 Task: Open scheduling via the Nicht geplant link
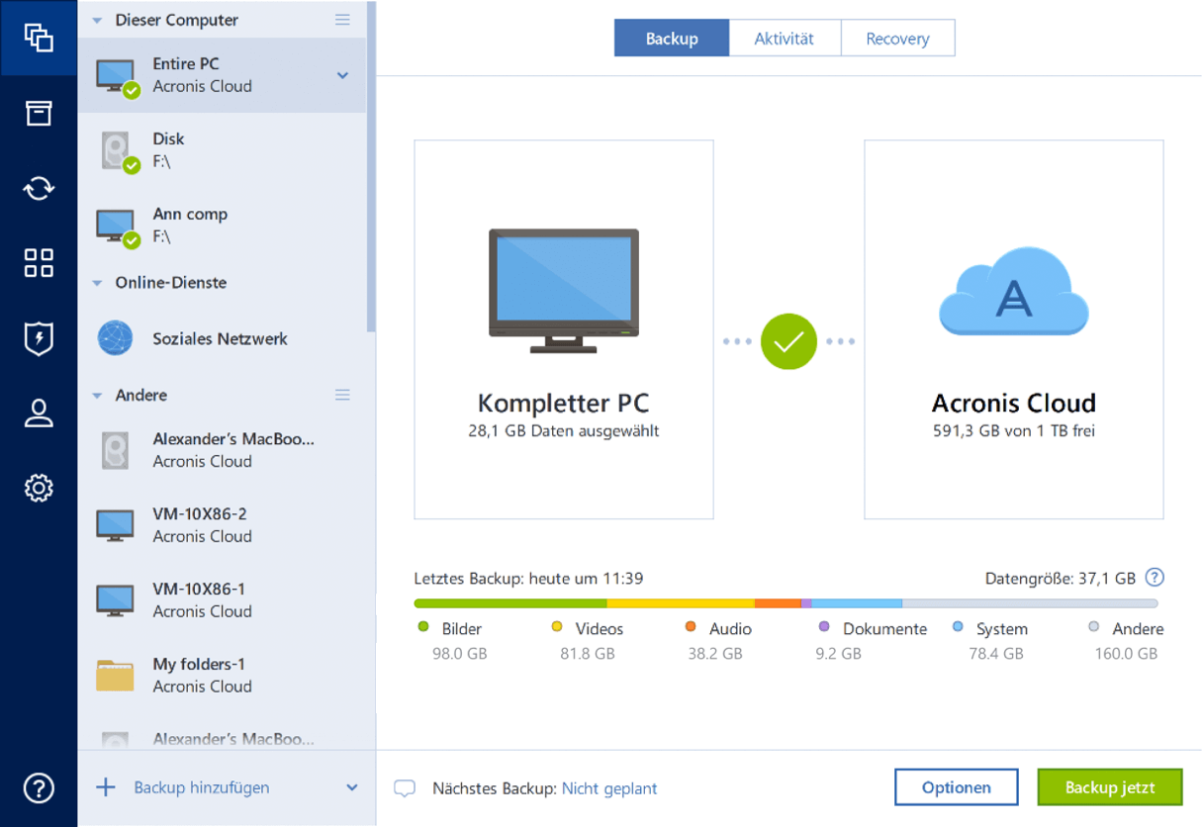click(609, 787)
